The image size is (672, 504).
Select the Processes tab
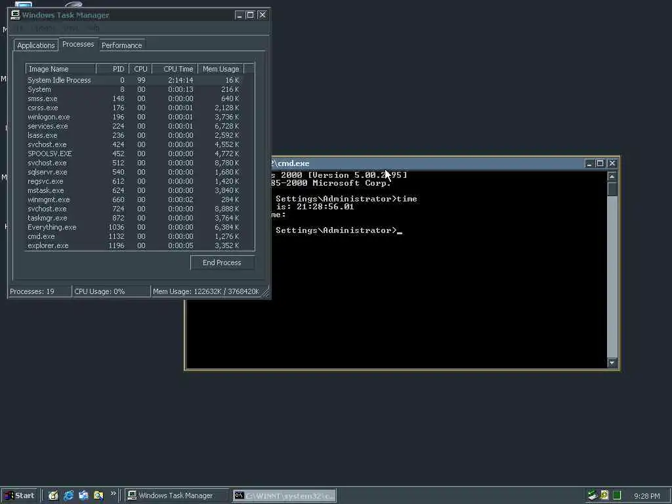click(x=78, y=44)
